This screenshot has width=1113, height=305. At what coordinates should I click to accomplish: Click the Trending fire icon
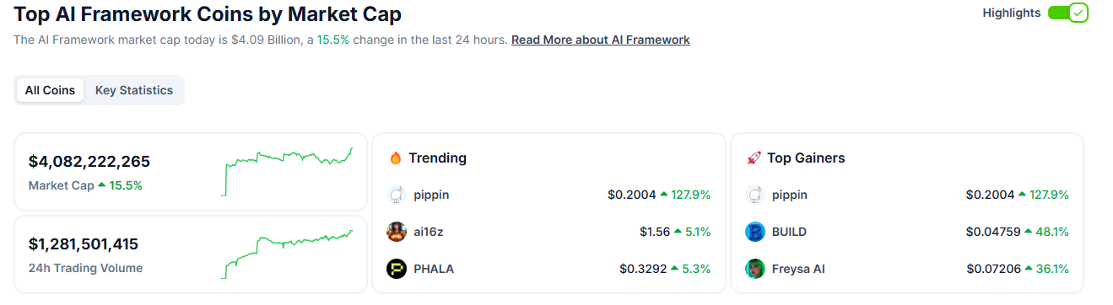coord(396,158)
